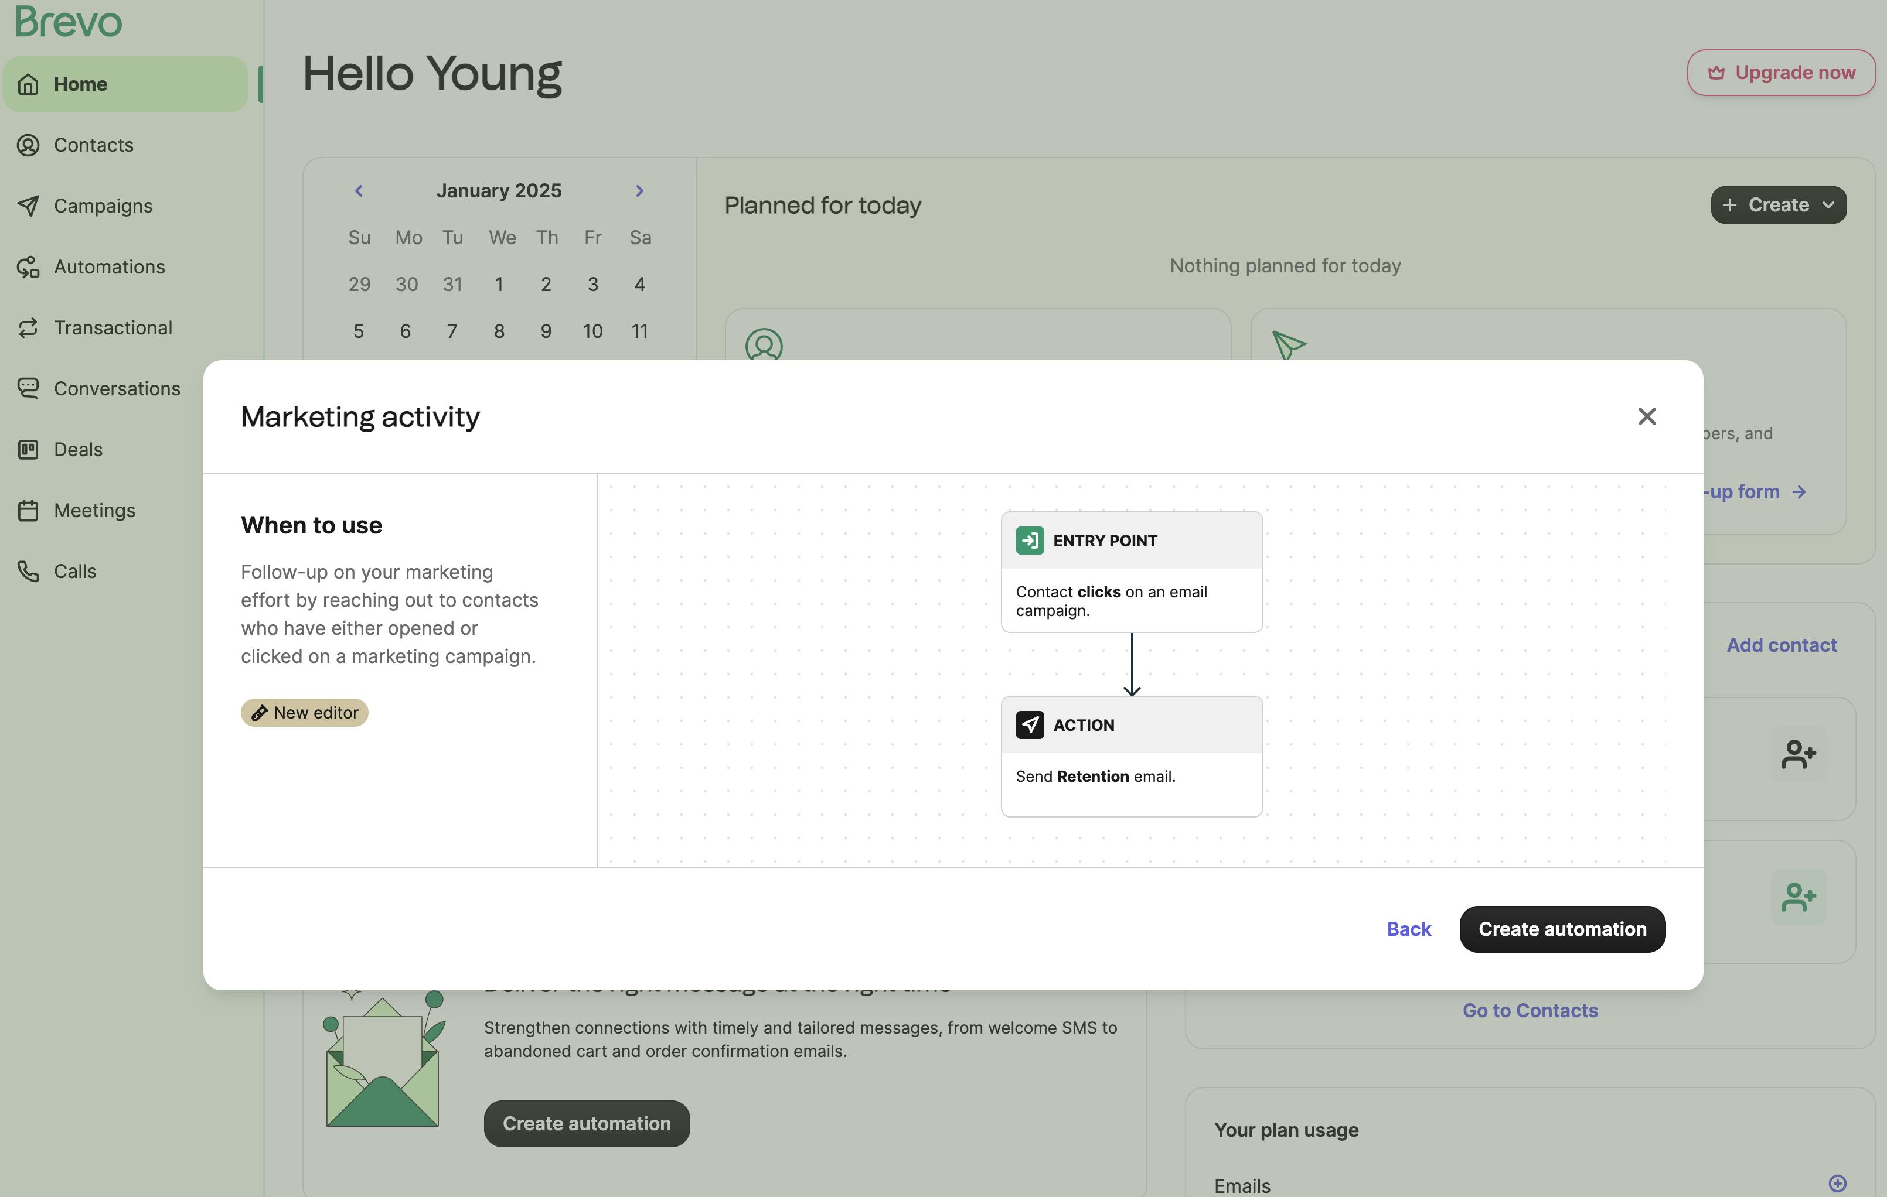Expand the Create dropdown button
The width and height of the screenshot is (1887, 1197).
(x=1778, y=205)
